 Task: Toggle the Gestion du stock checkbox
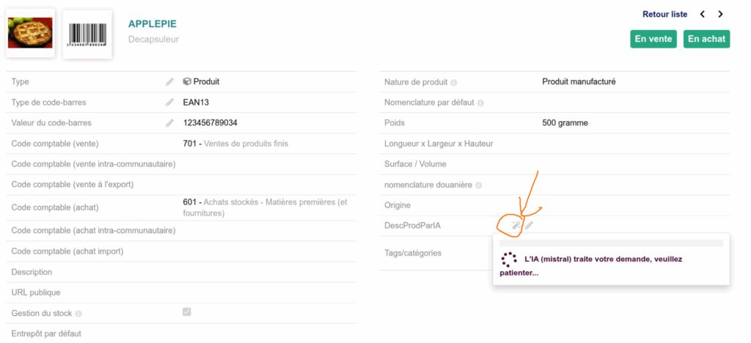pyautogui.click(x=187, y=312)
